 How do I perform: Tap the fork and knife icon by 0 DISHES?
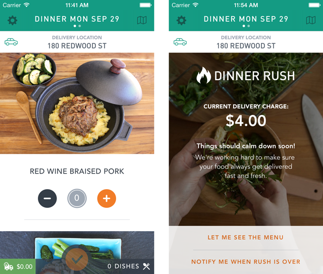(146, 266)
